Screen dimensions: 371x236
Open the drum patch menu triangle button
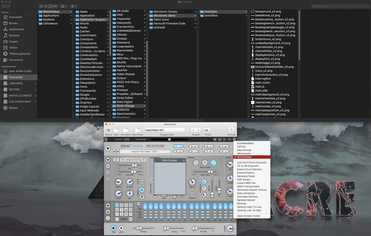pos(108,160)
